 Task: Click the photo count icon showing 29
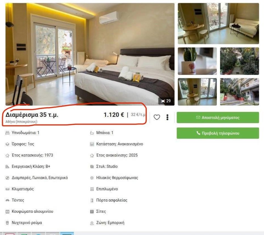pyautogui.click(x=166, y=101)
